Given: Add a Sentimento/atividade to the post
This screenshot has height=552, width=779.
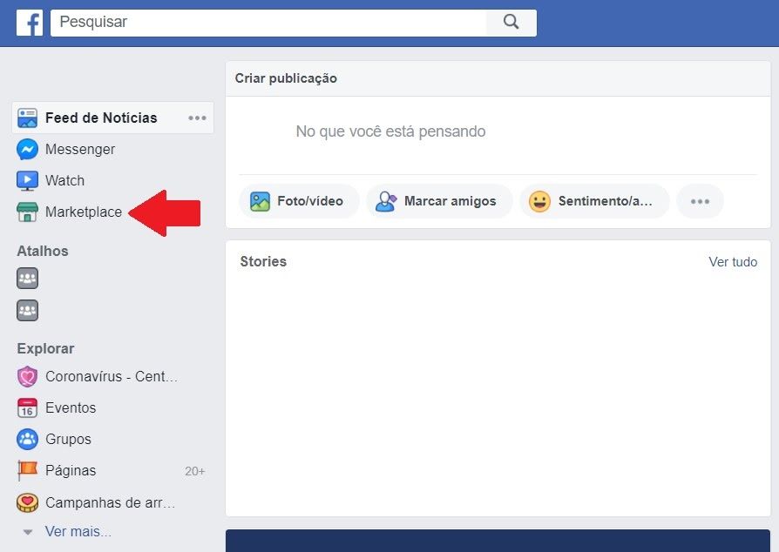Looking at the screenshot, I should (594, 201).
